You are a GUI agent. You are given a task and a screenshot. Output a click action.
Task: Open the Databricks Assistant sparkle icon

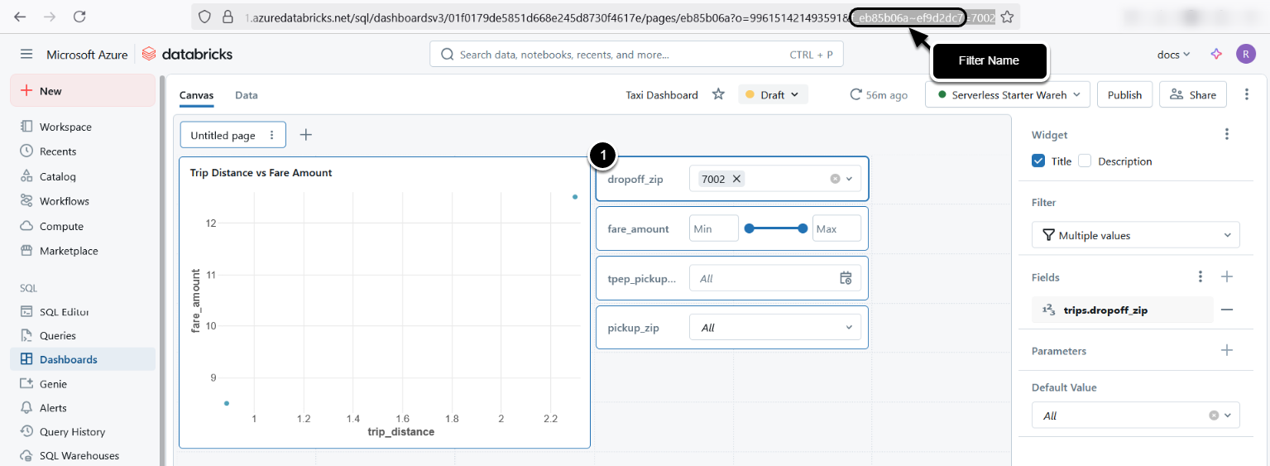point(1216,55)
